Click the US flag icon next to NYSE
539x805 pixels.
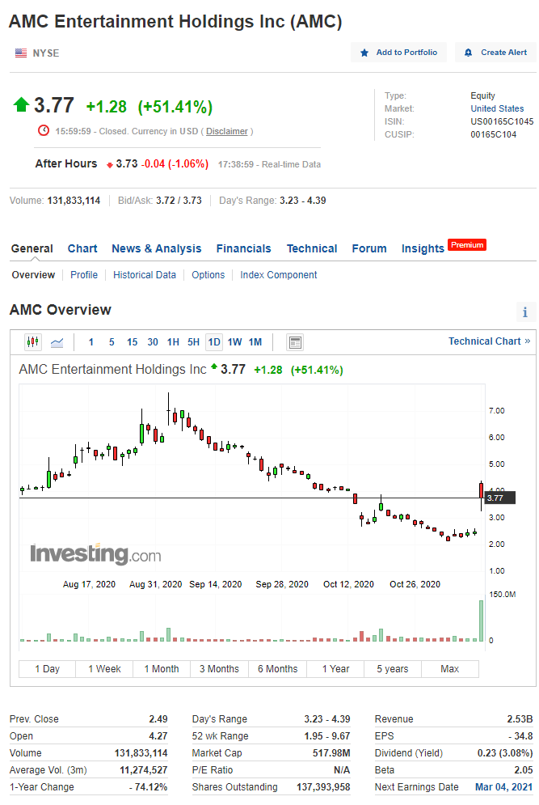[21, 53]
